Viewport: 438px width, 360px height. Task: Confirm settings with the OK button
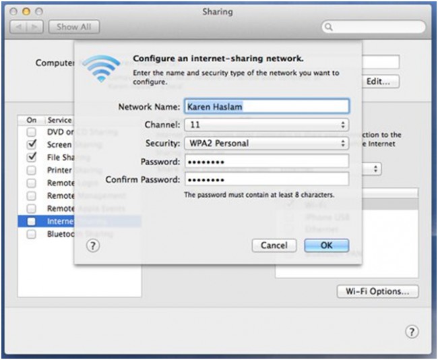(326, 245)
